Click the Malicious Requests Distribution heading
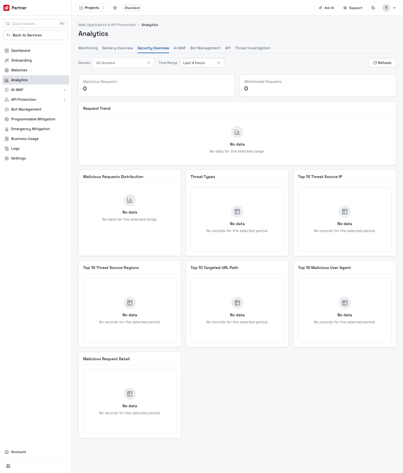Screen dimensions: 403x473 (113, 177)
